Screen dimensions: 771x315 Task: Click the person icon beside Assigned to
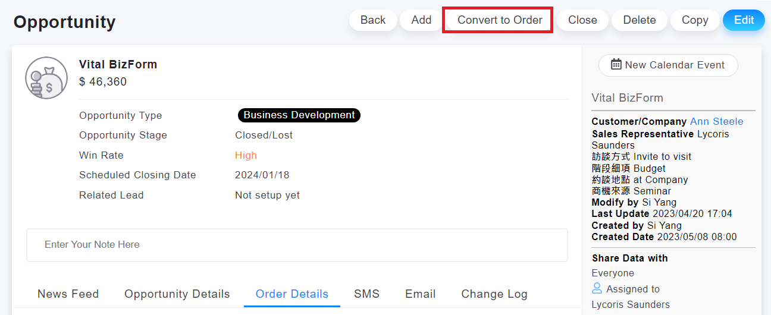(597, 289)
